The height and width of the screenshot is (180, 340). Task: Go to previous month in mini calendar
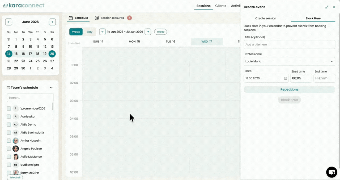pos(8,22)
